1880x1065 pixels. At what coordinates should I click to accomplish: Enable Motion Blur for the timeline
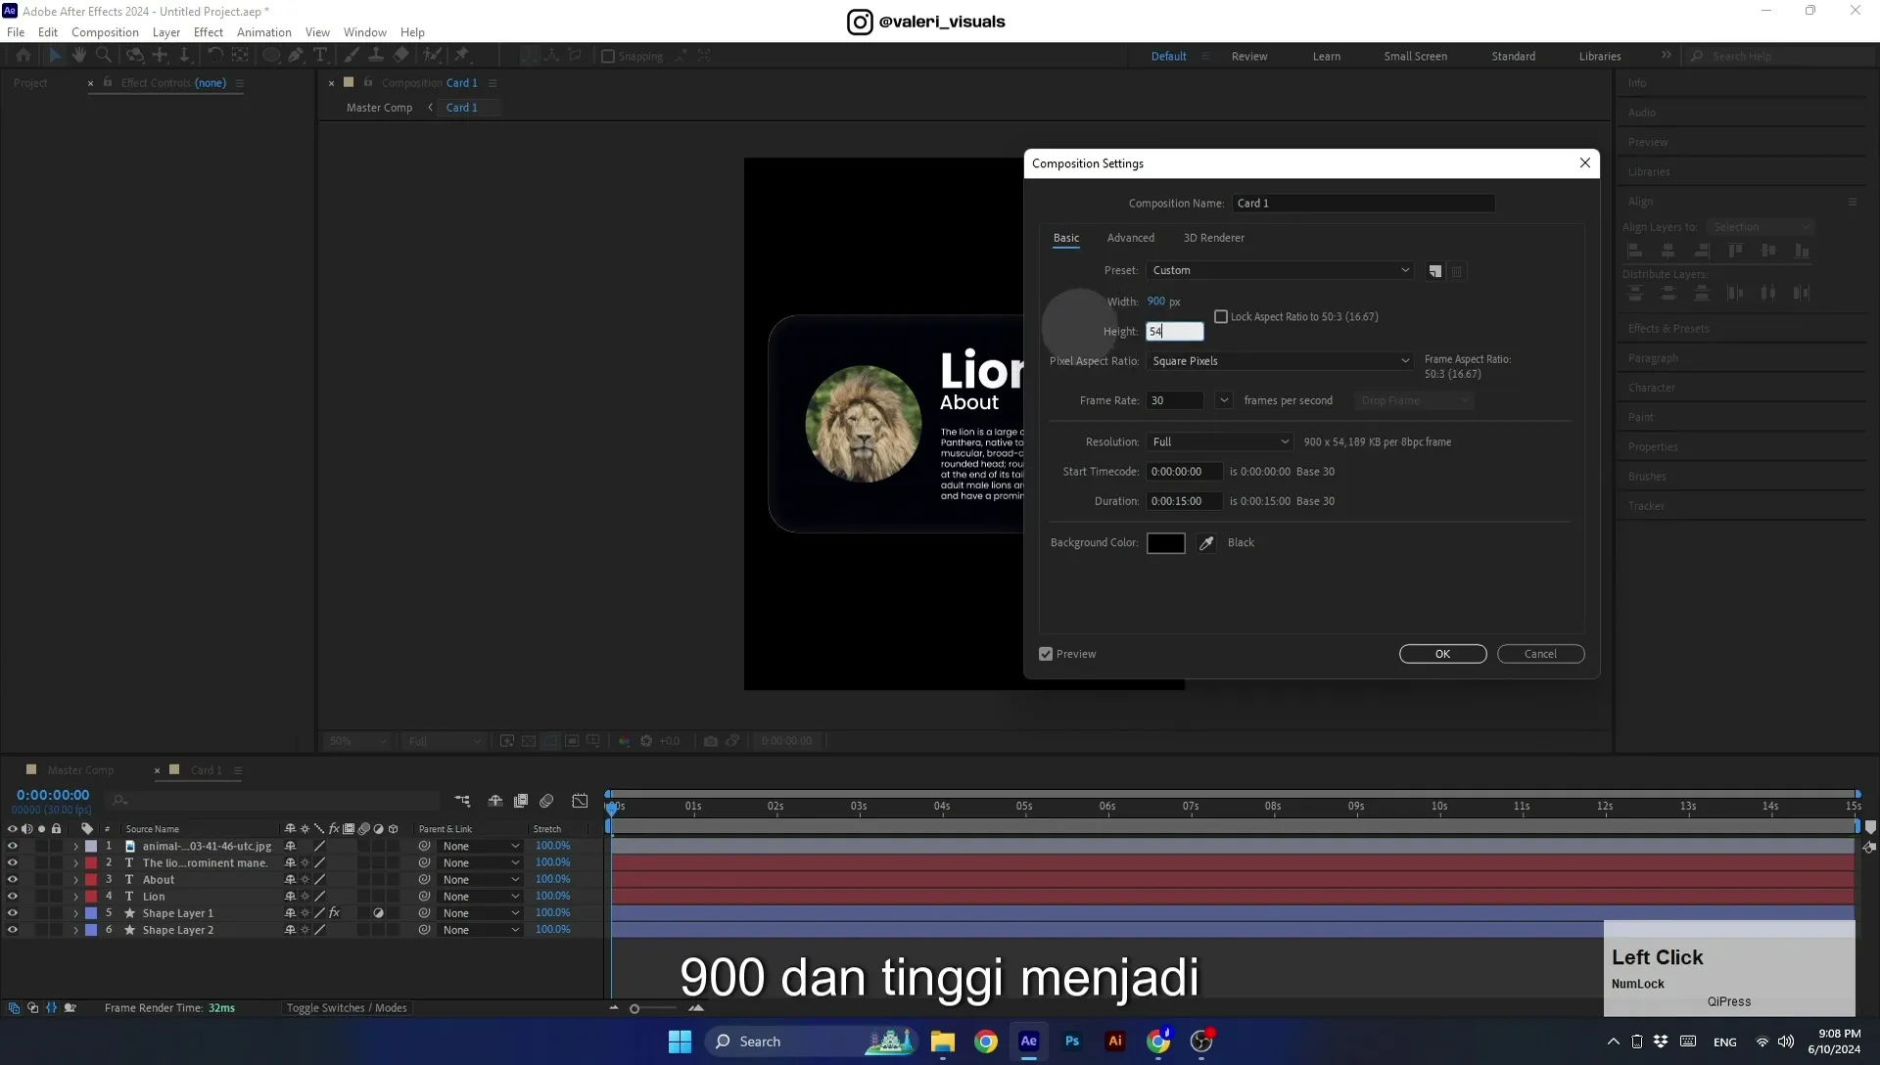point(546,801)
